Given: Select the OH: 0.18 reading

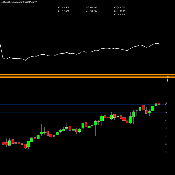Looking at the screenshot, I should coord(120,11).
